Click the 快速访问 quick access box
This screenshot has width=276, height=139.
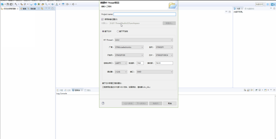click(259, 4)
